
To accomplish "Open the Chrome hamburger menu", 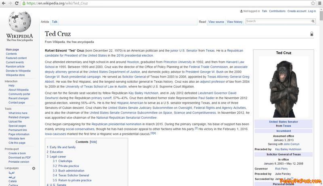I will pyautogui.click(x=319, y=3).
